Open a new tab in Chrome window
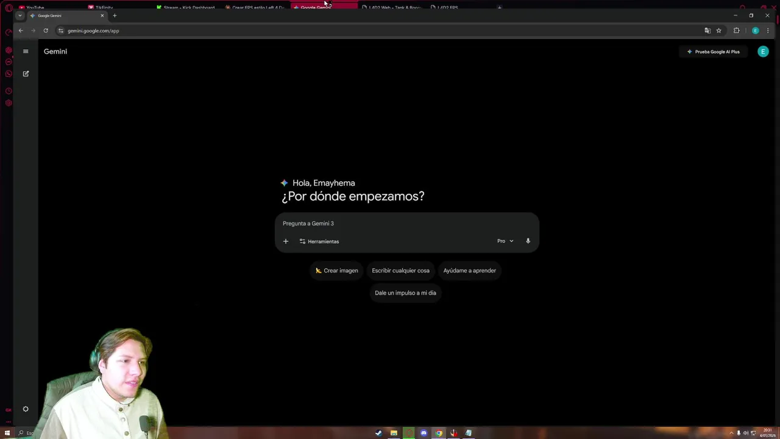 [x=115, y=15]
